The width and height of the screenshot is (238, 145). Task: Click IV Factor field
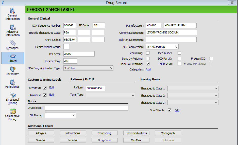pos(79,54)
